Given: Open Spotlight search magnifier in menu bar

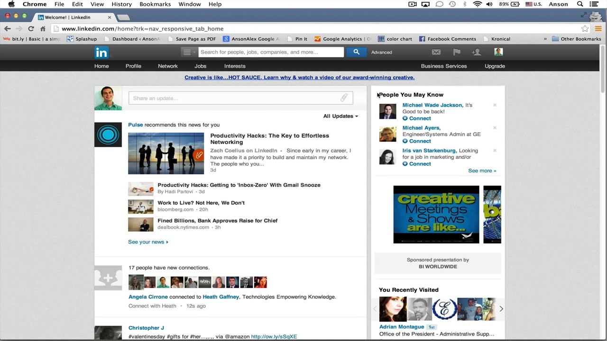Looking at the screenshot, I should click(580, 4).
